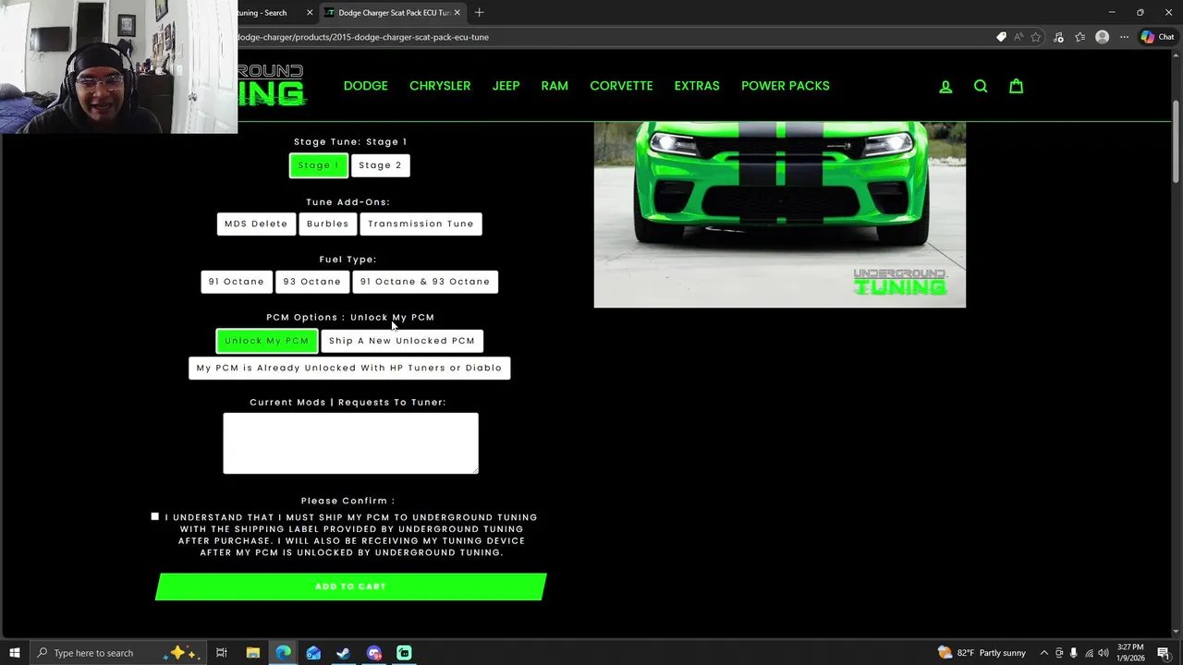This screenshot has width=1183, height=665.
Task: Launch File Explorer from the taskbar
Action: [252, 653]
